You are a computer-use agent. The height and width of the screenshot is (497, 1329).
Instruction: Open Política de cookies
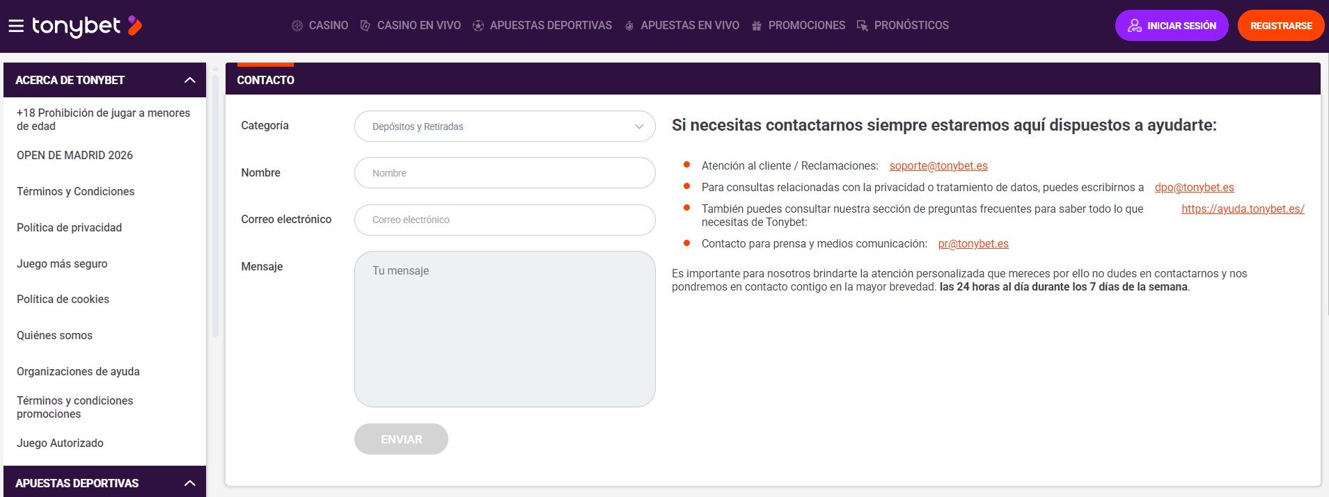pos(63,299)
